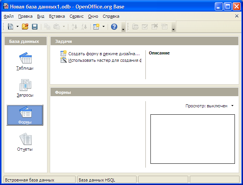Viewport: 243px width, 185px height.
Task: Click the New form toolbar icon
Action: (x=96, y=27)
